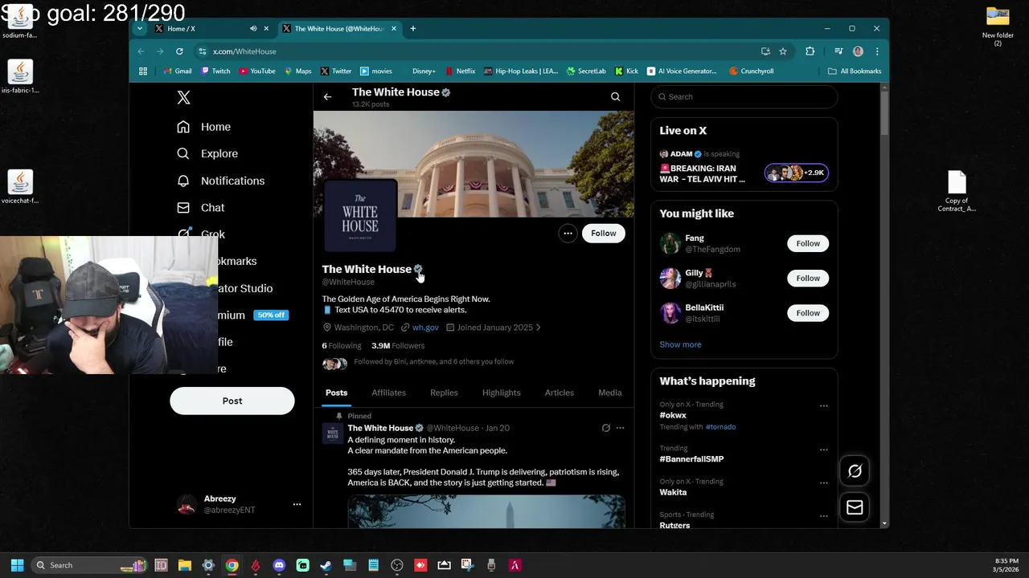Image resolution: width=1029 pixels, height=578 pixels.
Task: Follow Gilly @gillianaprils
Action: pos(808,278)
